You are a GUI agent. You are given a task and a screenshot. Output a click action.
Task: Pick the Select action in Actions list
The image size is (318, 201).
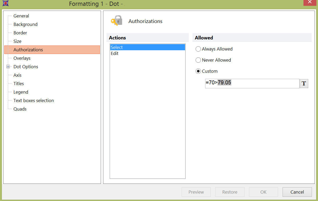(117, 47)
